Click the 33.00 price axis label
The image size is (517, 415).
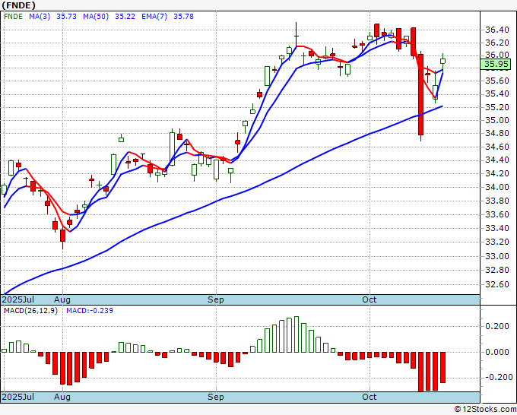pos(497,256)
